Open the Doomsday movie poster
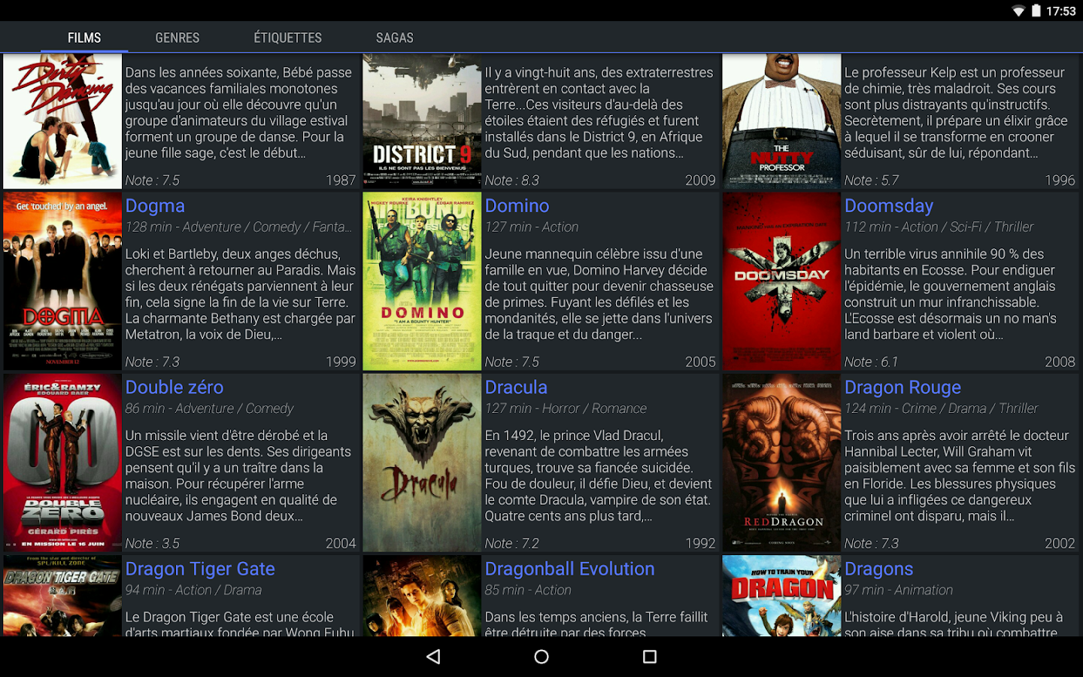This screenshot has height=677, width=1083. (x=781, y=281)
